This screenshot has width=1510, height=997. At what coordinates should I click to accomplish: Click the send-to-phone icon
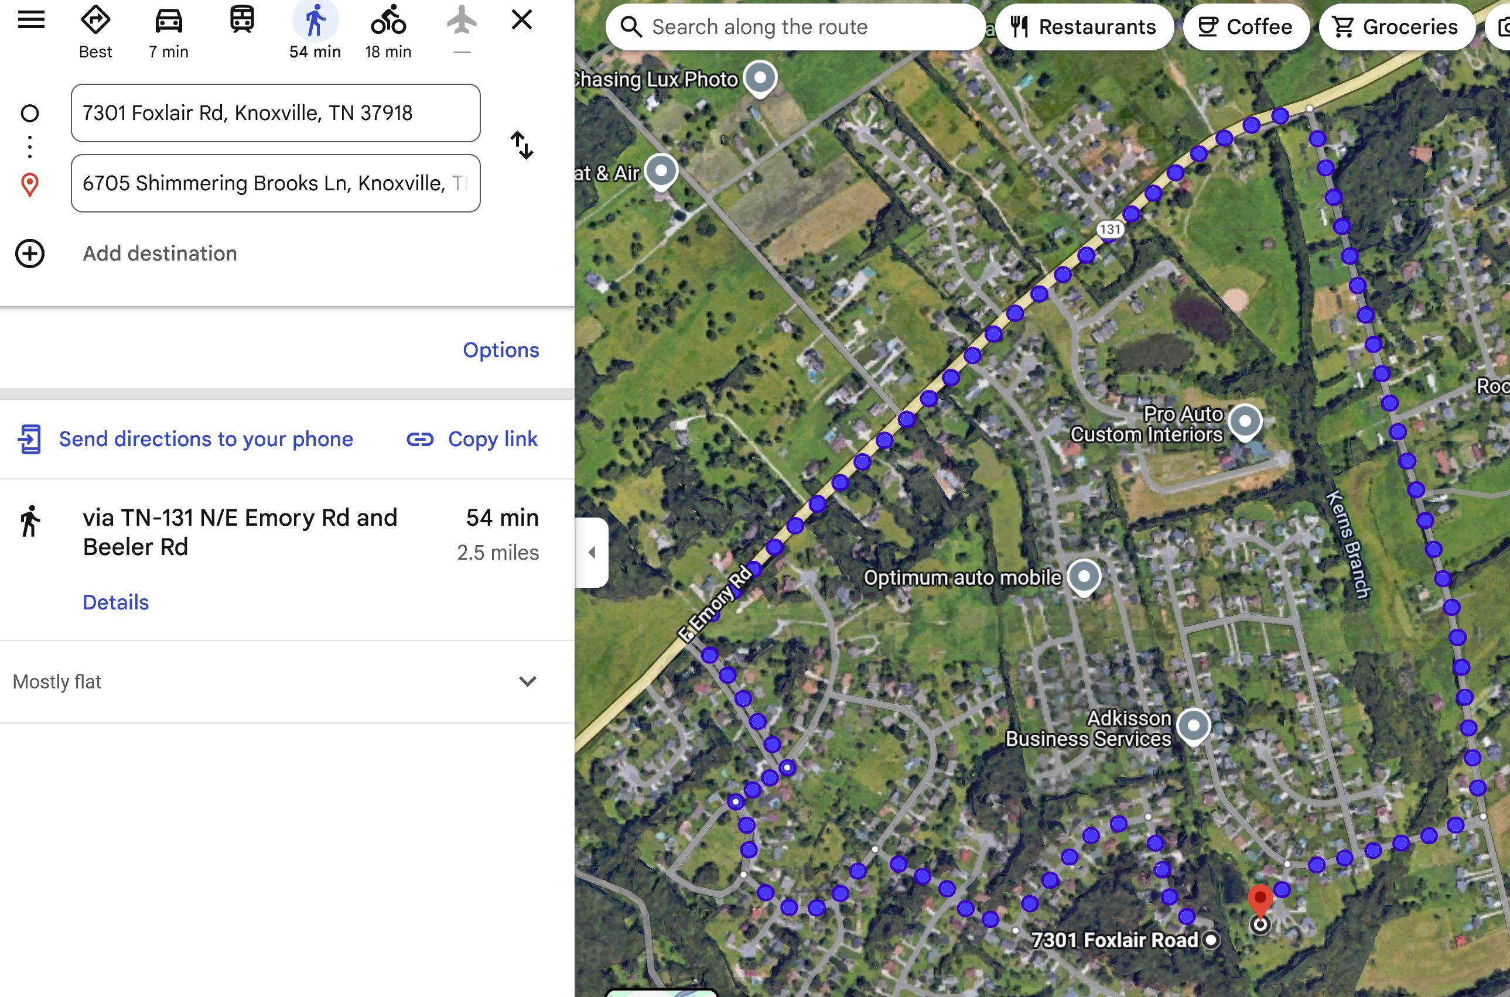click(29, 439)
